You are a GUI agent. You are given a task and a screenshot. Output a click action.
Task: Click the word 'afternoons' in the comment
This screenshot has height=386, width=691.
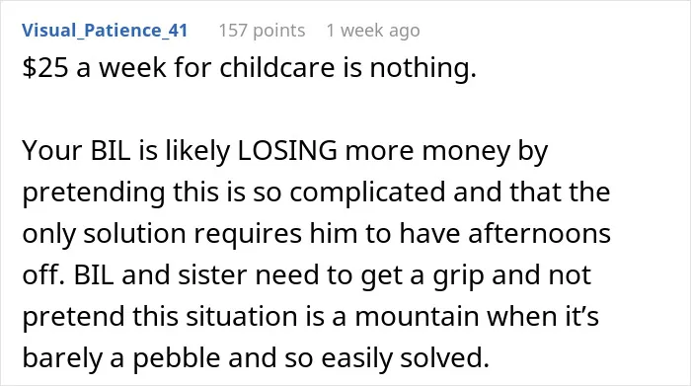[539, 233]
